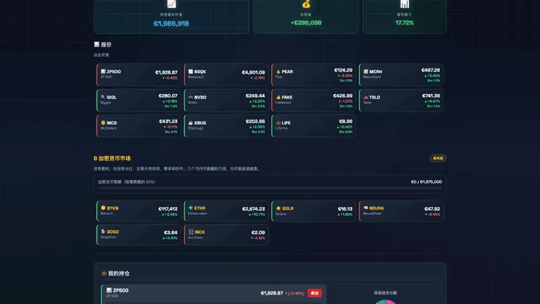
Task: Open the ZP500 quote card
Action: (139, 74)
